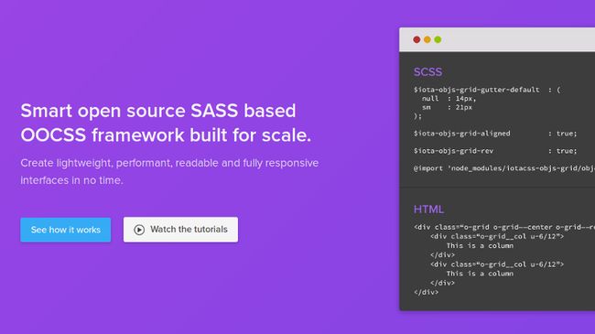Click the '$iota-objs-grid-gutter-default' code line
The height and width of the screenshot is (334, 595).
(487, 90)
